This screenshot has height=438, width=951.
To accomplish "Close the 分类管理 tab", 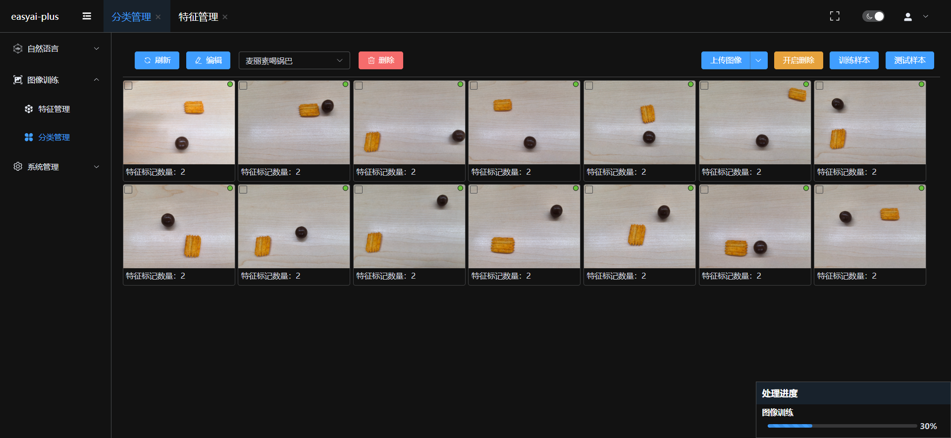I will [x=158, y=17].
